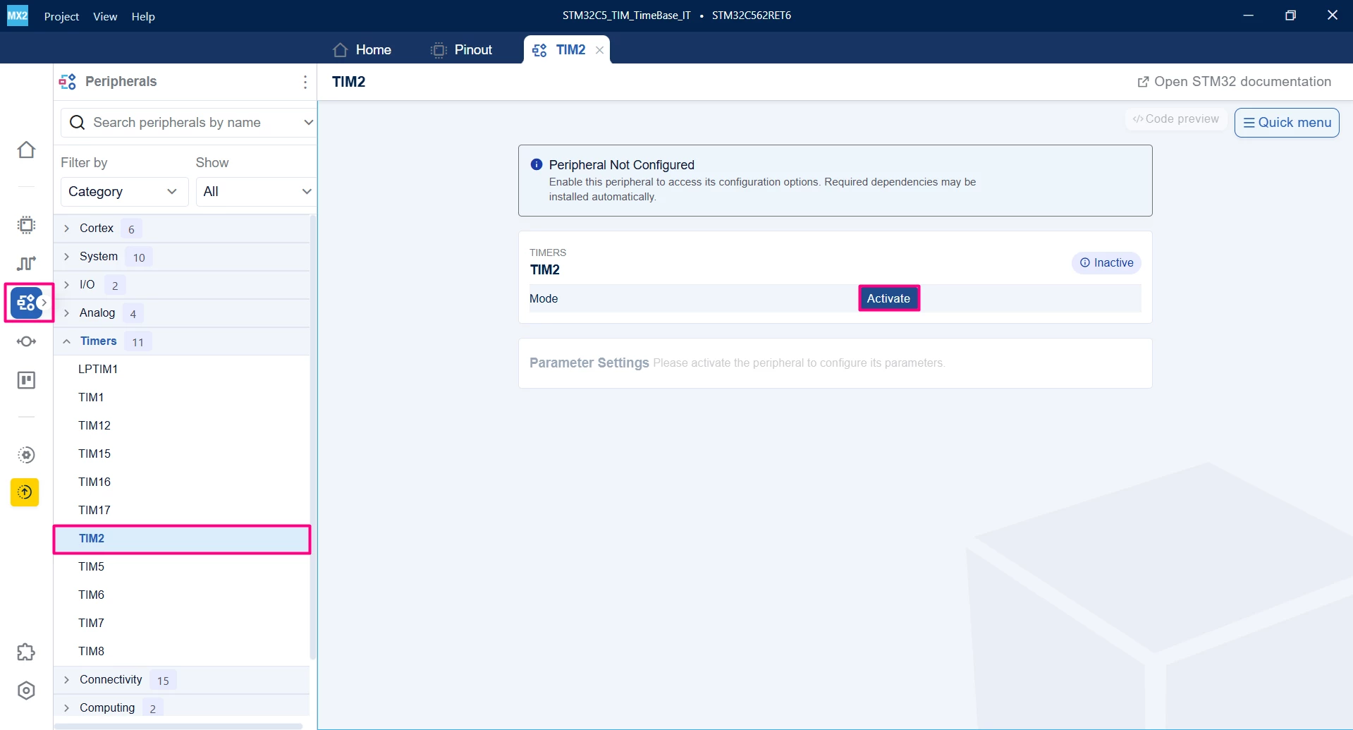Switch to the Pinout tab

pos(462,50)
